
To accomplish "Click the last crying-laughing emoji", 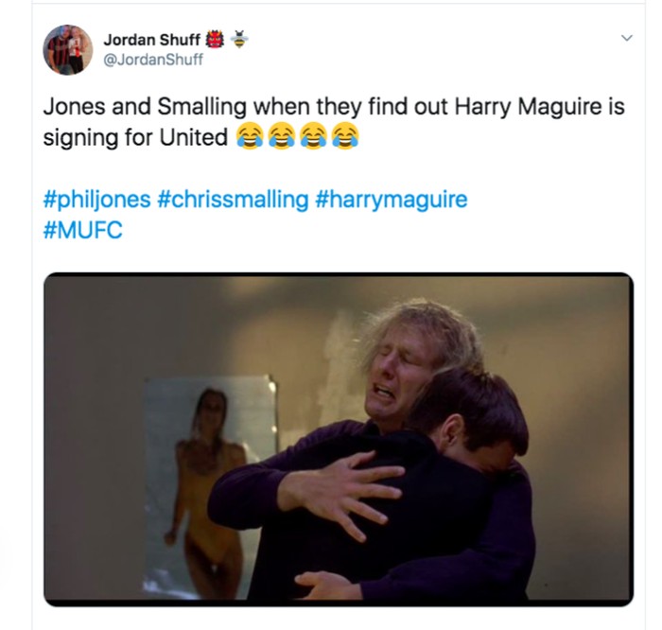I will (345, 136).
